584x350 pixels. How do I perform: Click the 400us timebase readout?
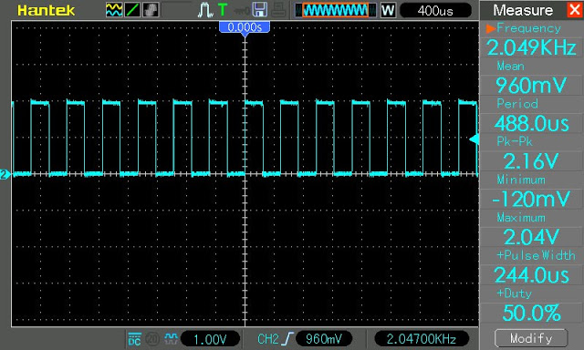tap(435, 11)
